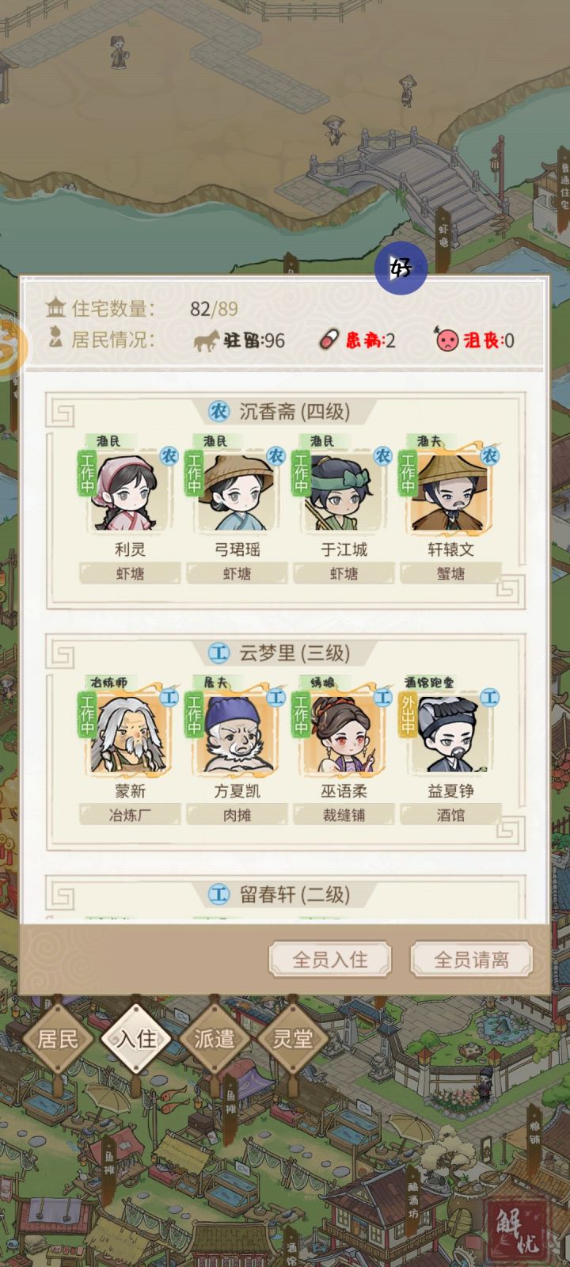Tap 于江城's 虾塘 workplace label

344,573
